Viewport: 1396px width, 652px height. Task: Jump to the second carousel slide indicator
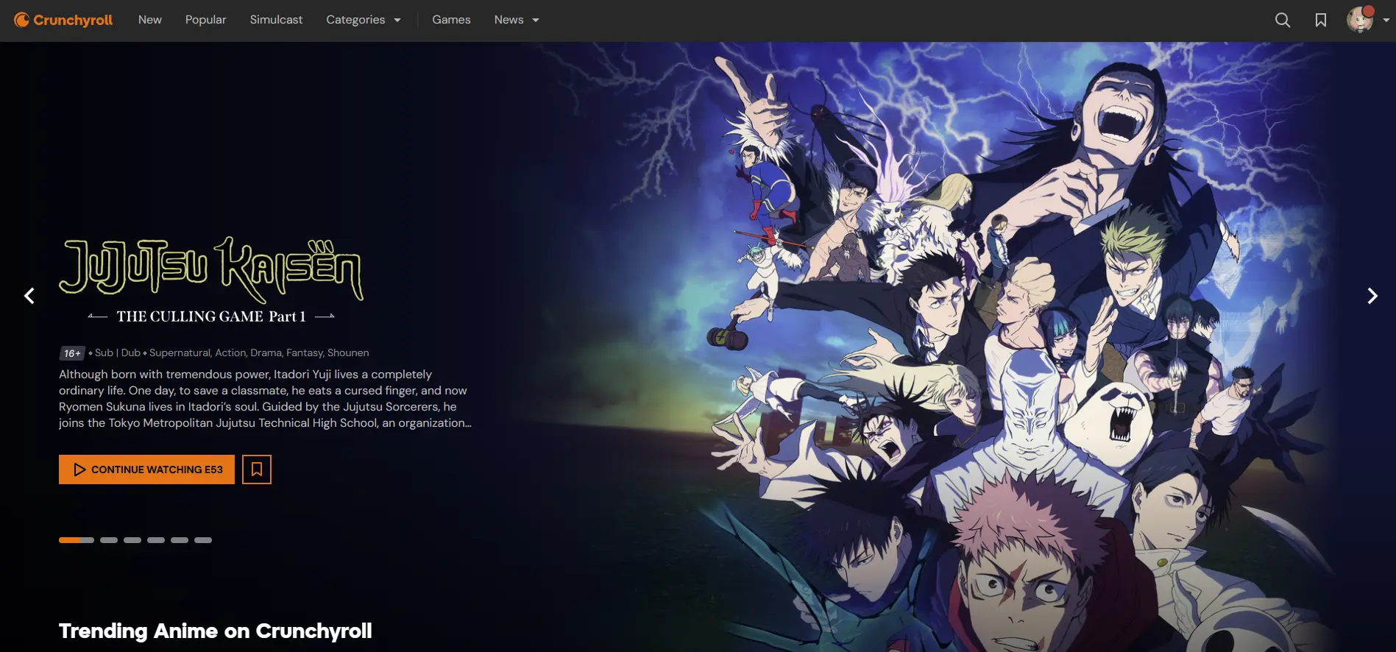tap(109, 540)
